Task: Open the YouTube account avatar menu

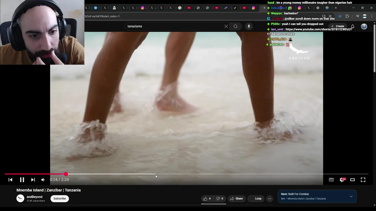Action: pos(364,26)
